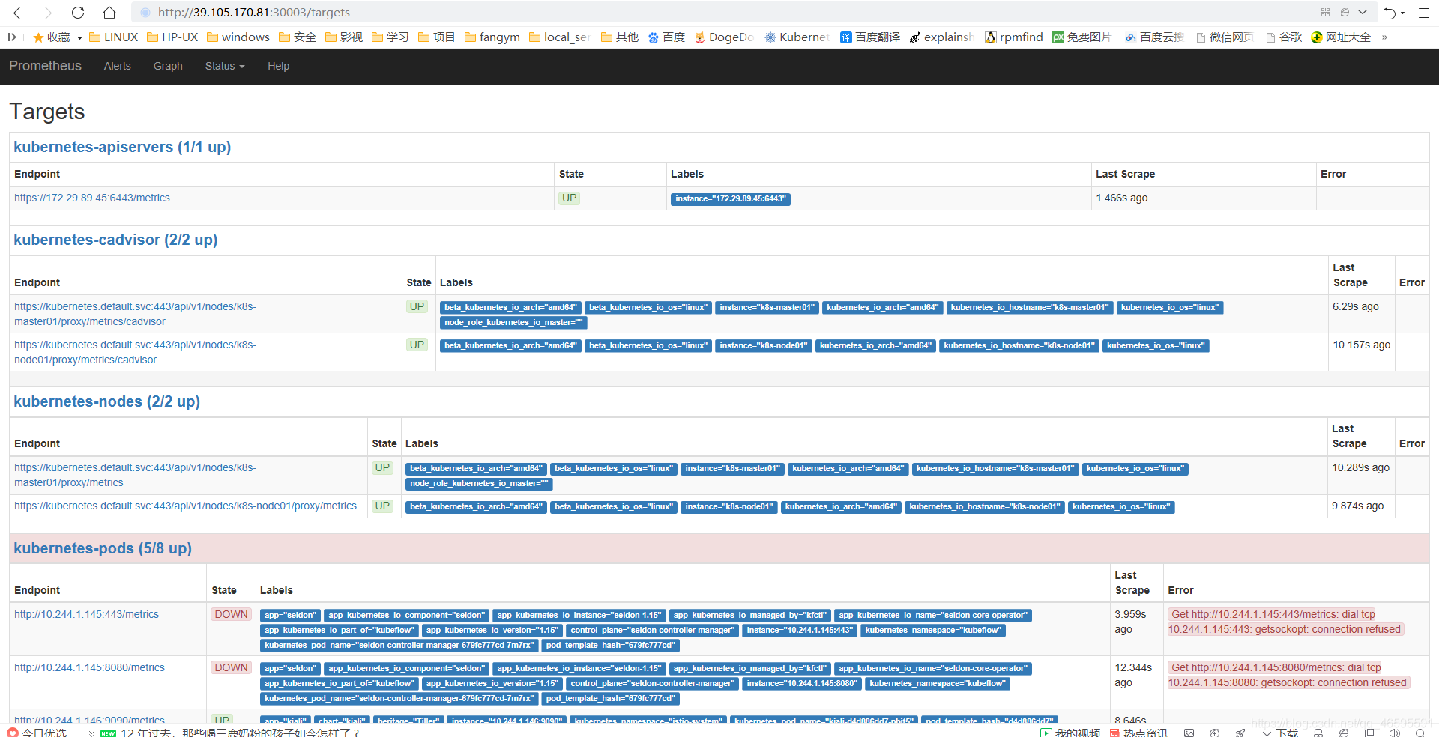Click the DOWN state badge for 10.244.1.145:443
The image size is (1439, 737).
tap(231, 614)
